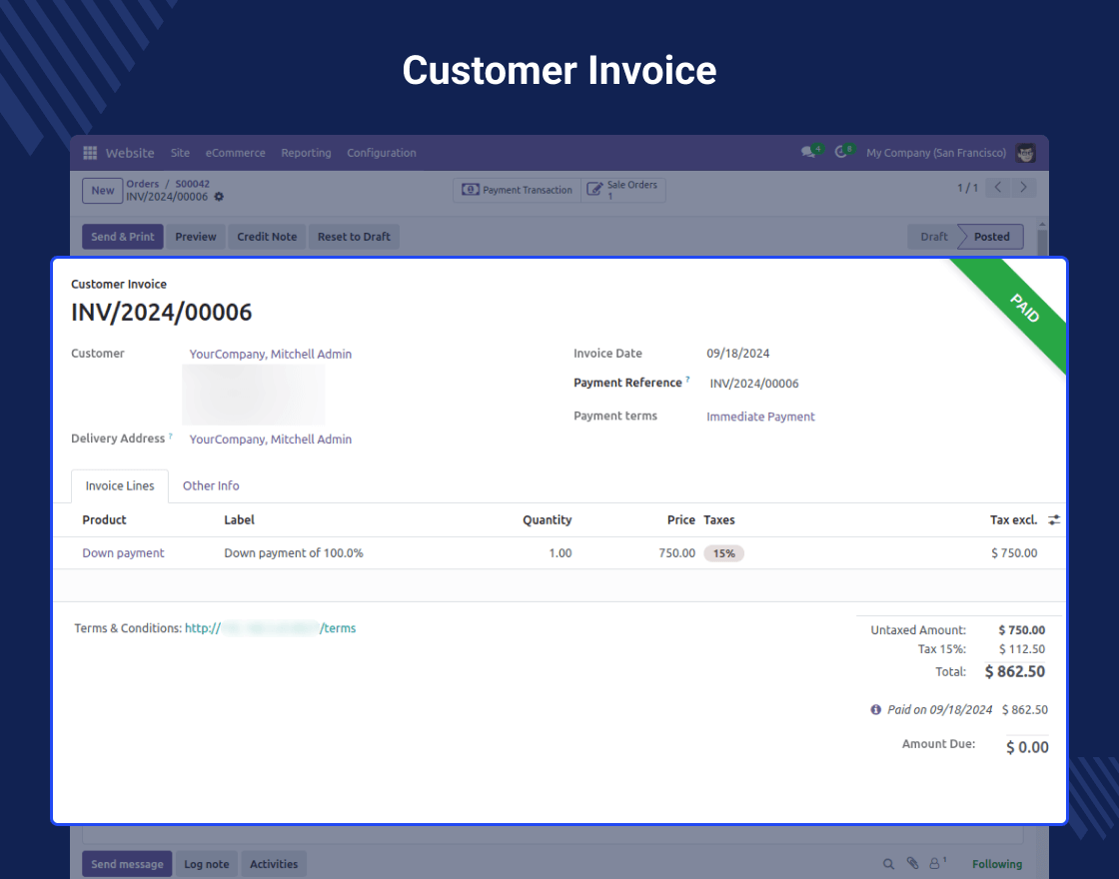Open the Terms & Conditions URL
Viewport: 1119px width, 879px height.
click(271, 628)
